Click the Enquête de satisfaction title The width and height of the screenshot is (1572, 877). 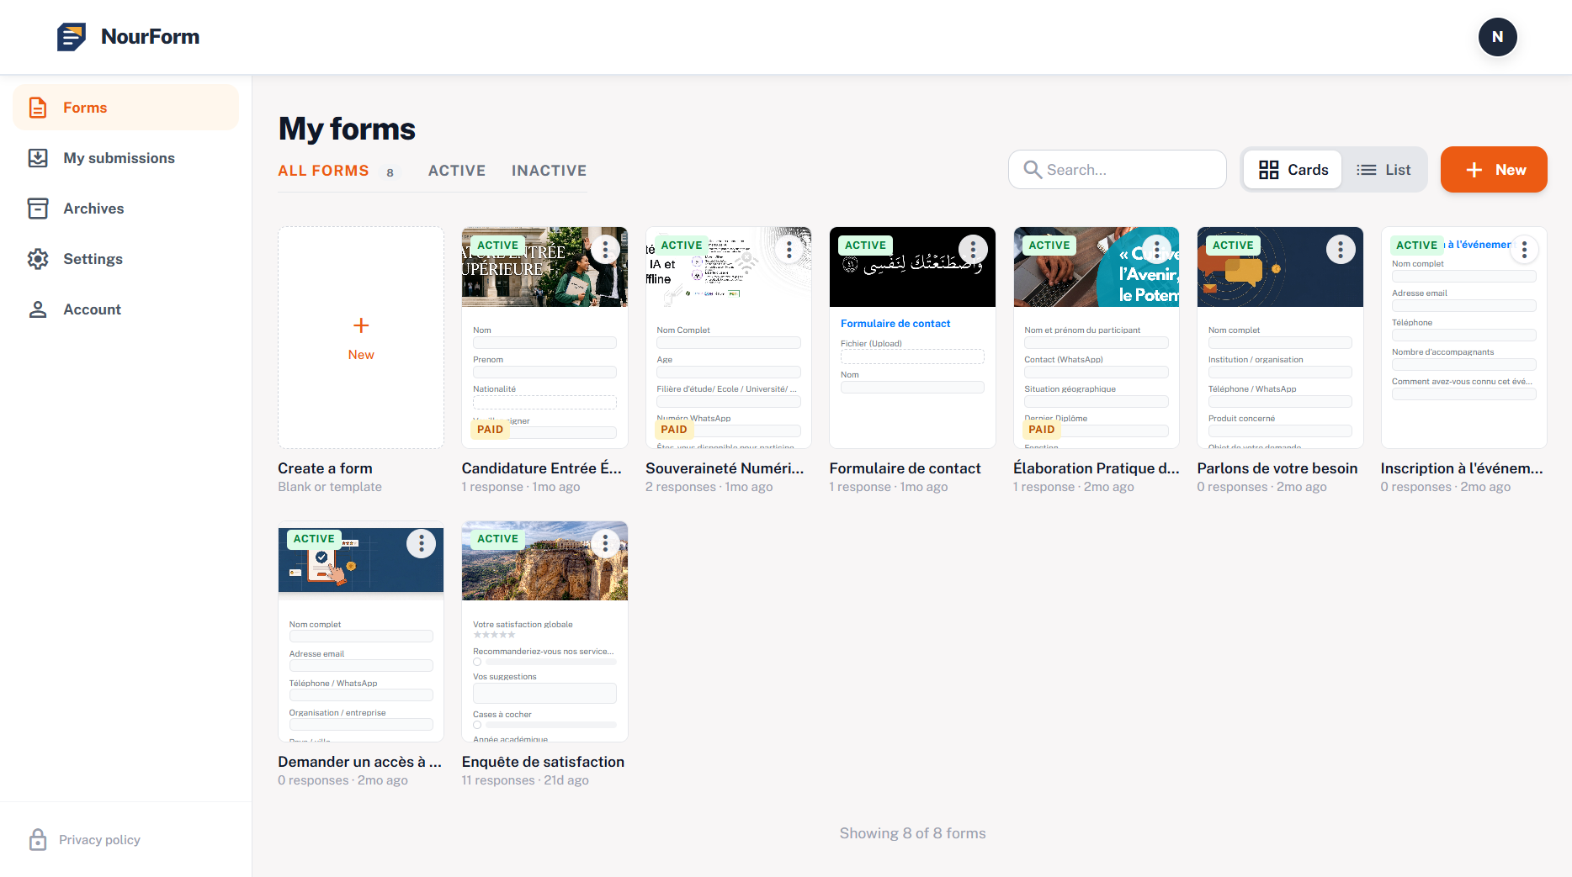pyautogui.click(x=543, y=762)
